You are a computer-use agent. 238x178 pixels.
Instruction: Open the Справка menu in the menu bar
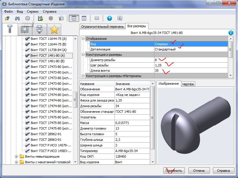click(x=50, y=12)
